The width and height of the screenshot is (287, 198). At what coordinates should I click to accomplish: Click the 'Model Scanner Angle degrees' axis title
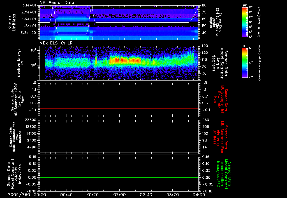tap(220, 63)
